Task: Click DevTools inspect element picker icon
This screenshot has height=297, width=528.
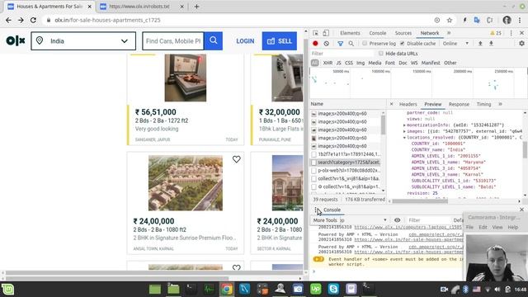Action: coord(315,33)
